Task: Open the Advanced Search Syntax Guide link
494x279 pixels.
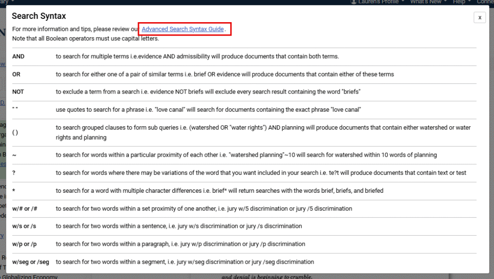Action: pos(182,29)
